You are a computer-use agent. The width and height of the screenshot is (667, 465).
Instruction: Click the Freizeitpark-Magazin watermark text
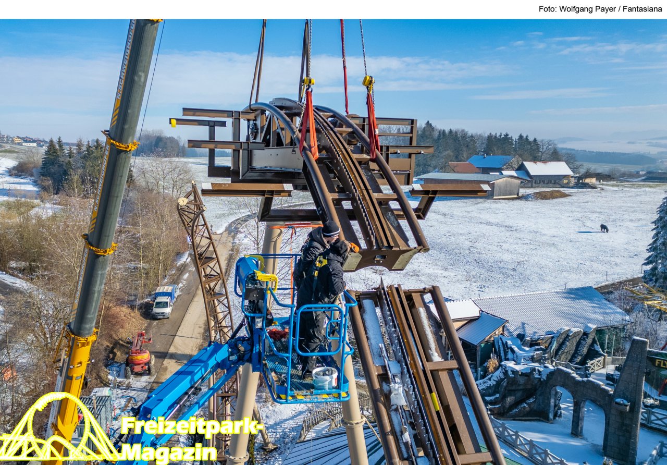[x=190, y=439]
